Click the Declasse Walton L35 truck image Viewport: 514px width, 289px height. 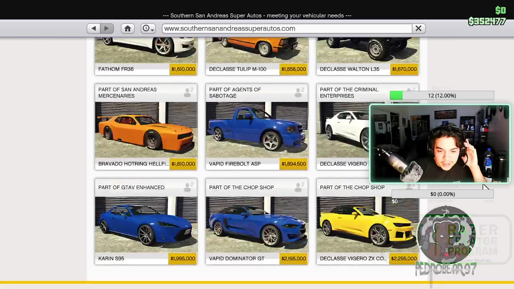point(367,50)
